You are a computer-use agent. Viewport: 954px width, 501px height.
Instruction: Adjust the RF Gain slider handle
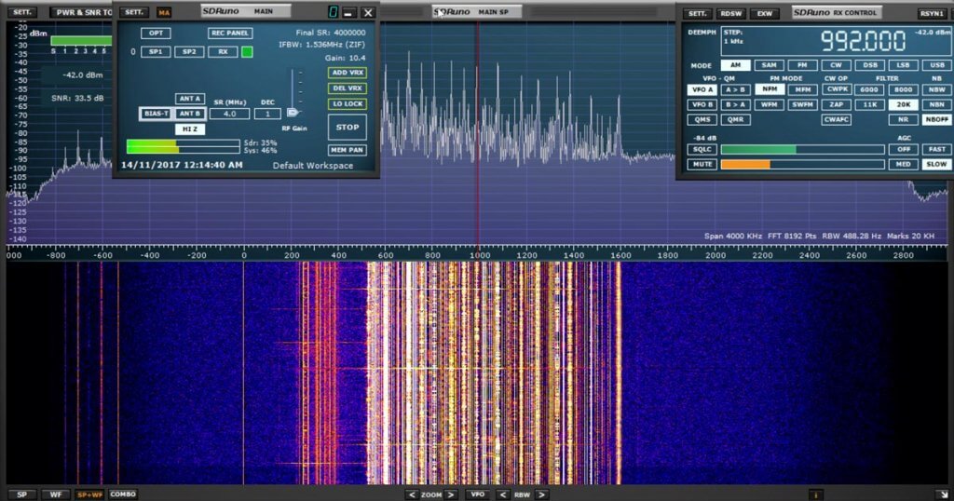293,111
